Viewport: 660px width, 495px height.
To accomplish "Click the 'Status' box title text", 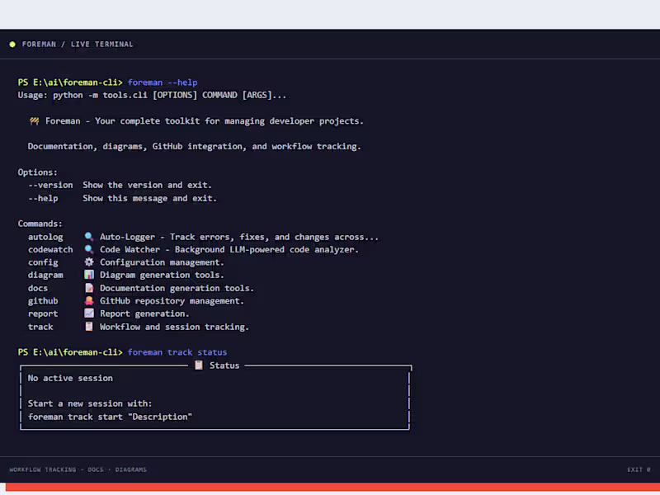I will 224,365.
